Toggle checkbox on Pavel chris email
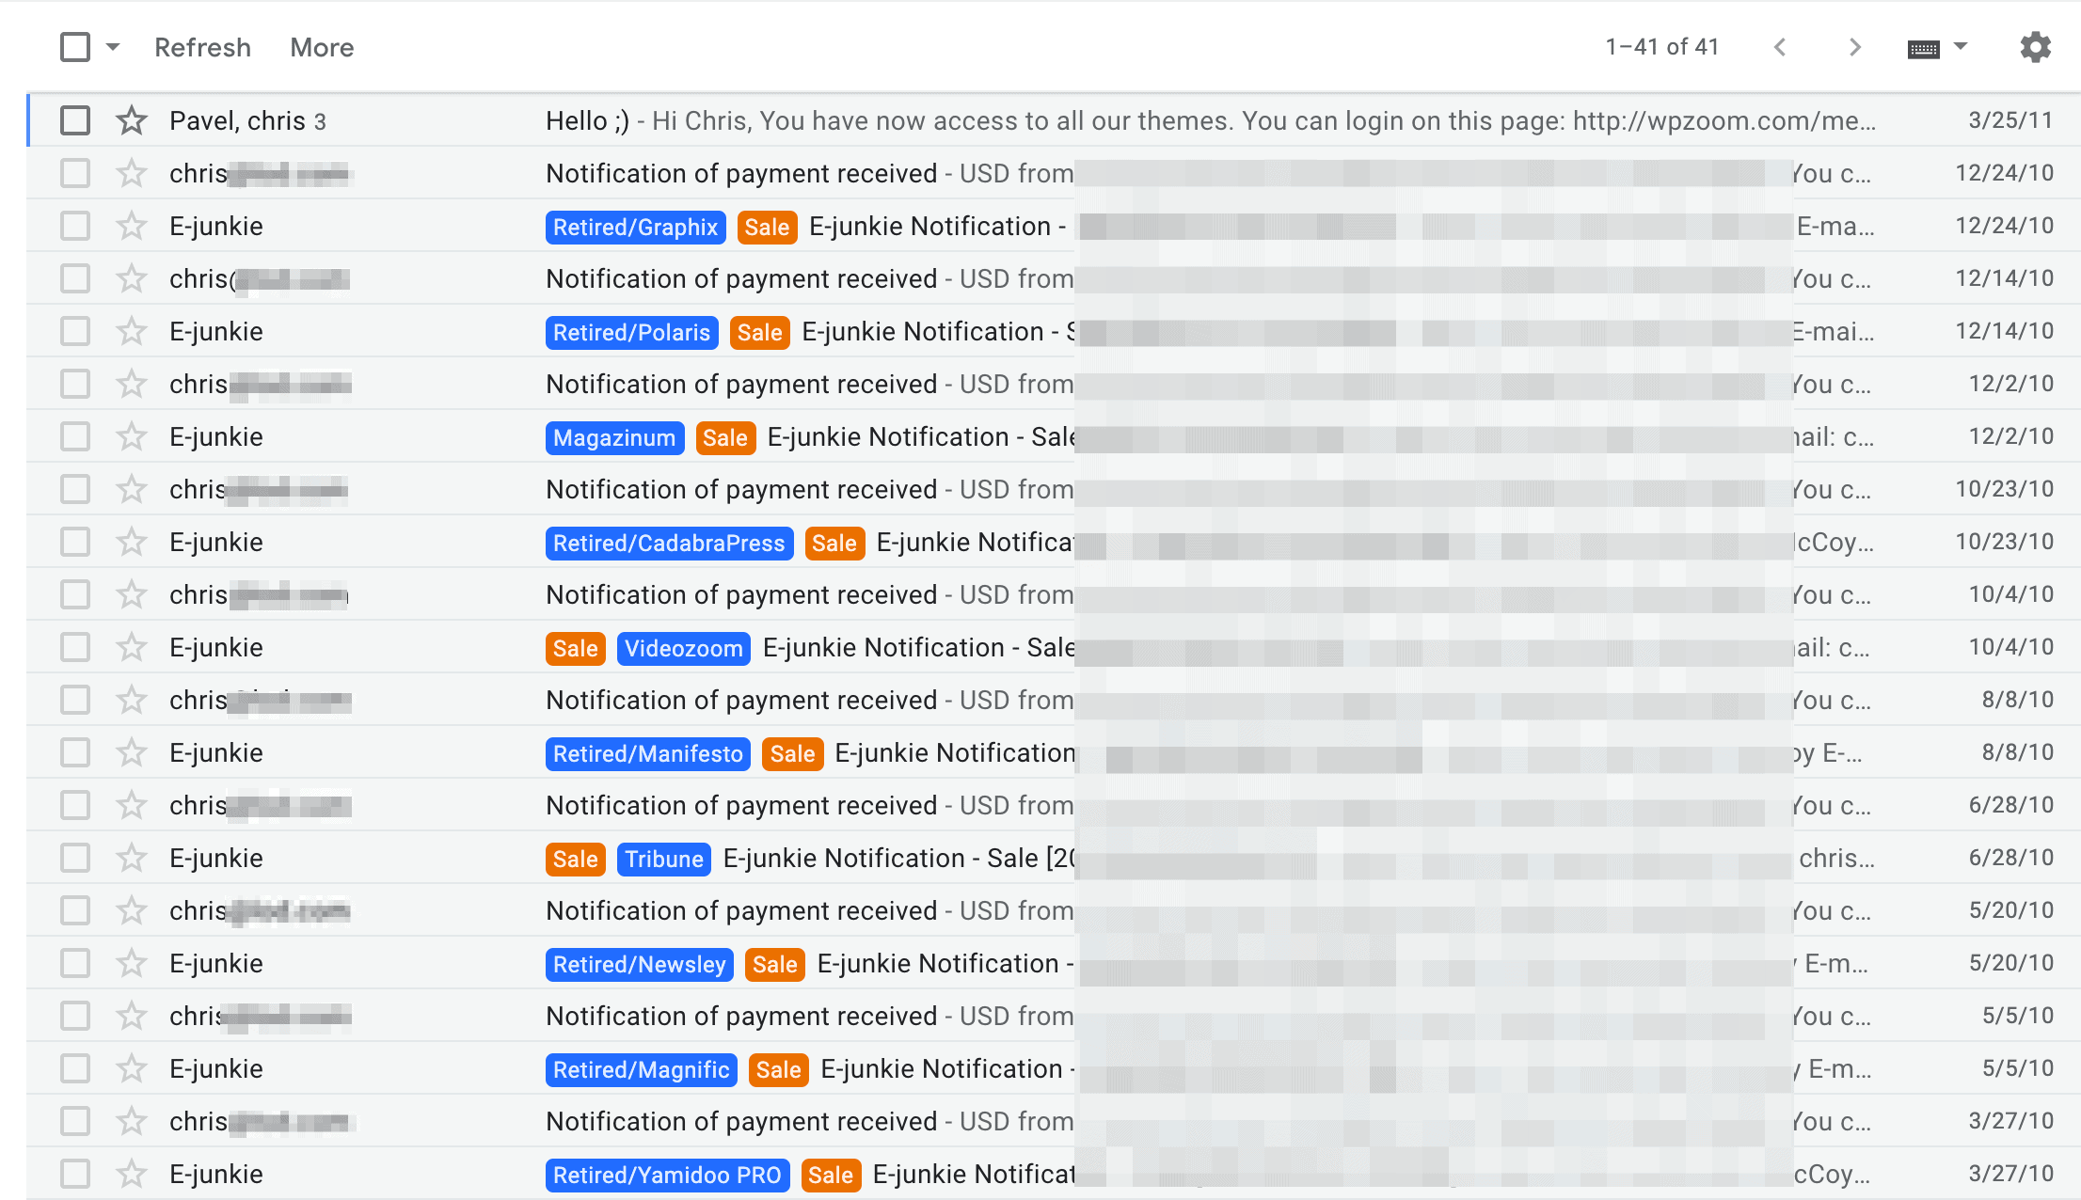Image resolution: width=2081 pixels, height=1200 pixels. pos(74,121)
